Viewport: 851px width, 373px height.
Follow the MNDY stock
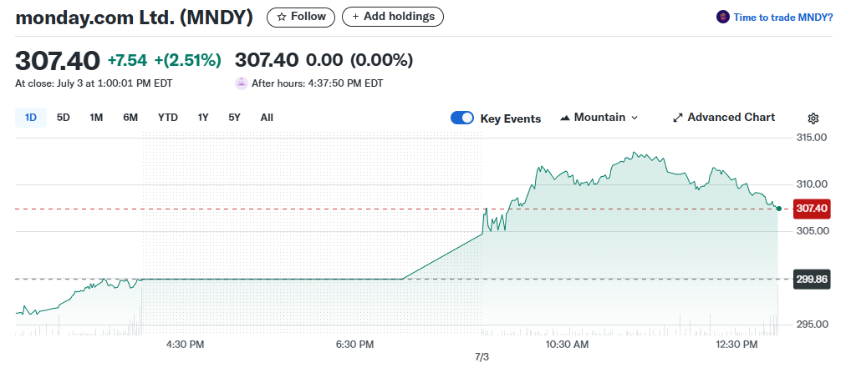[x=301, y=17]
